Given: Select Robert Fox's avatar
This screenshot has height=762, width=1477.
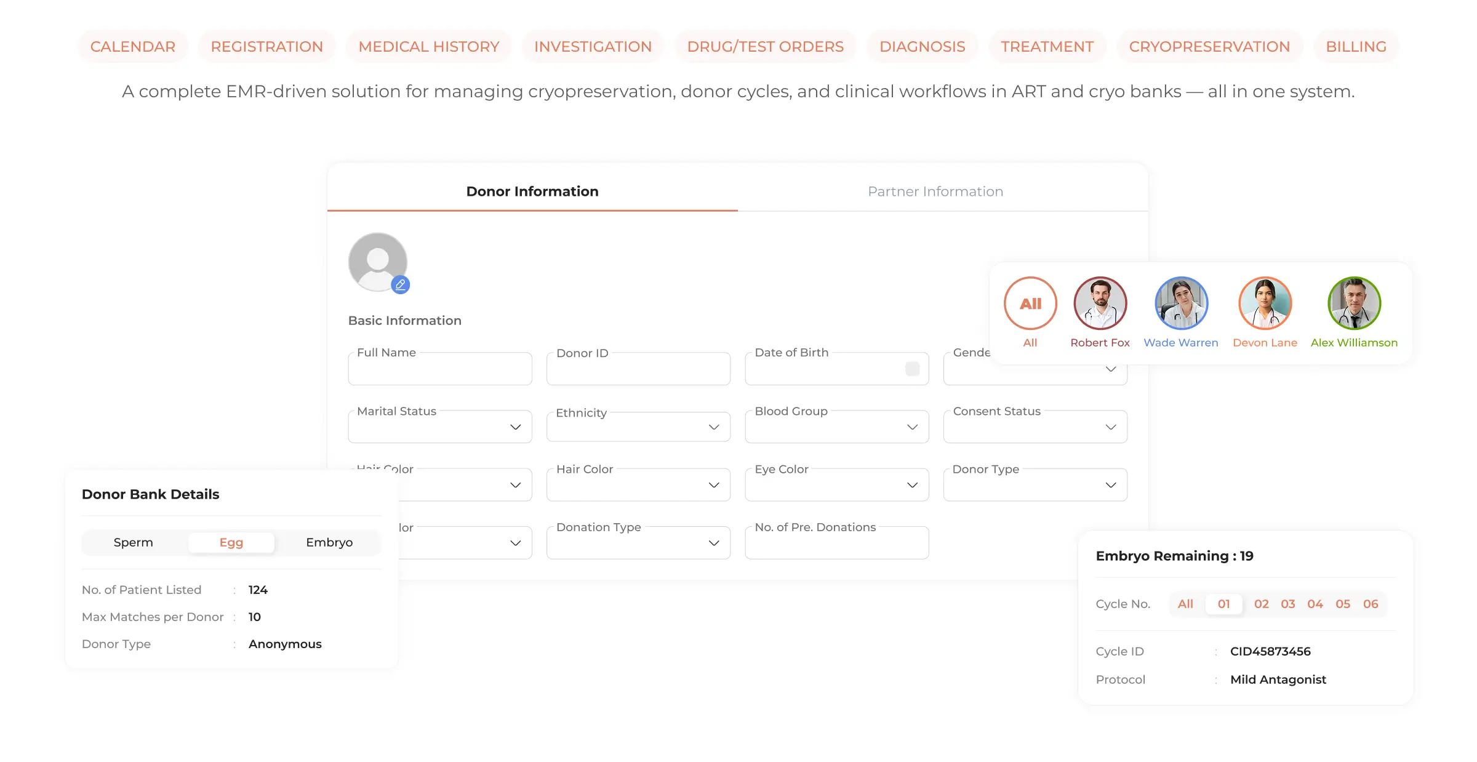Looking at the screenshot, I should (x=1100, y=303).
